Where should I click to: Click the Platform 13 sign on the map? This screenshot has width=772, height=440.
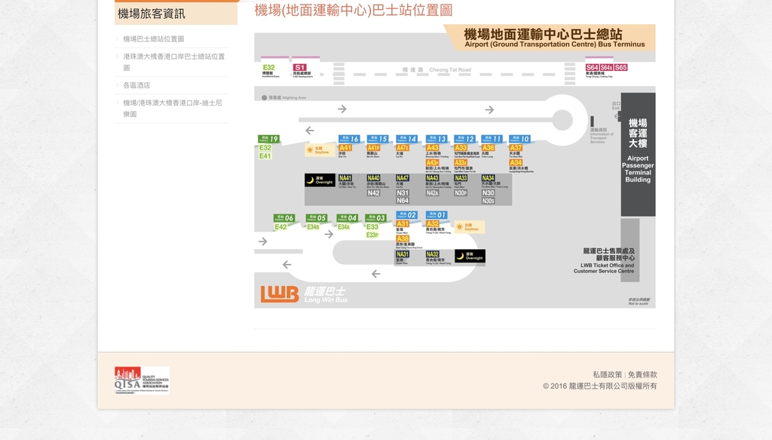pyautogui.click(x=437, y=139)
